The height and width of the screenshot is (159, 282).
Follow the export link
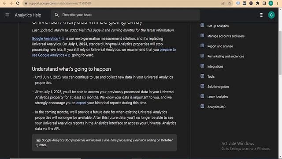pyautogui.click(x=81, y=103)
